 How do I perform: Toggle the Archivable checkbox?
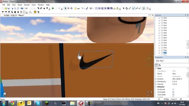tap(173, 92)
